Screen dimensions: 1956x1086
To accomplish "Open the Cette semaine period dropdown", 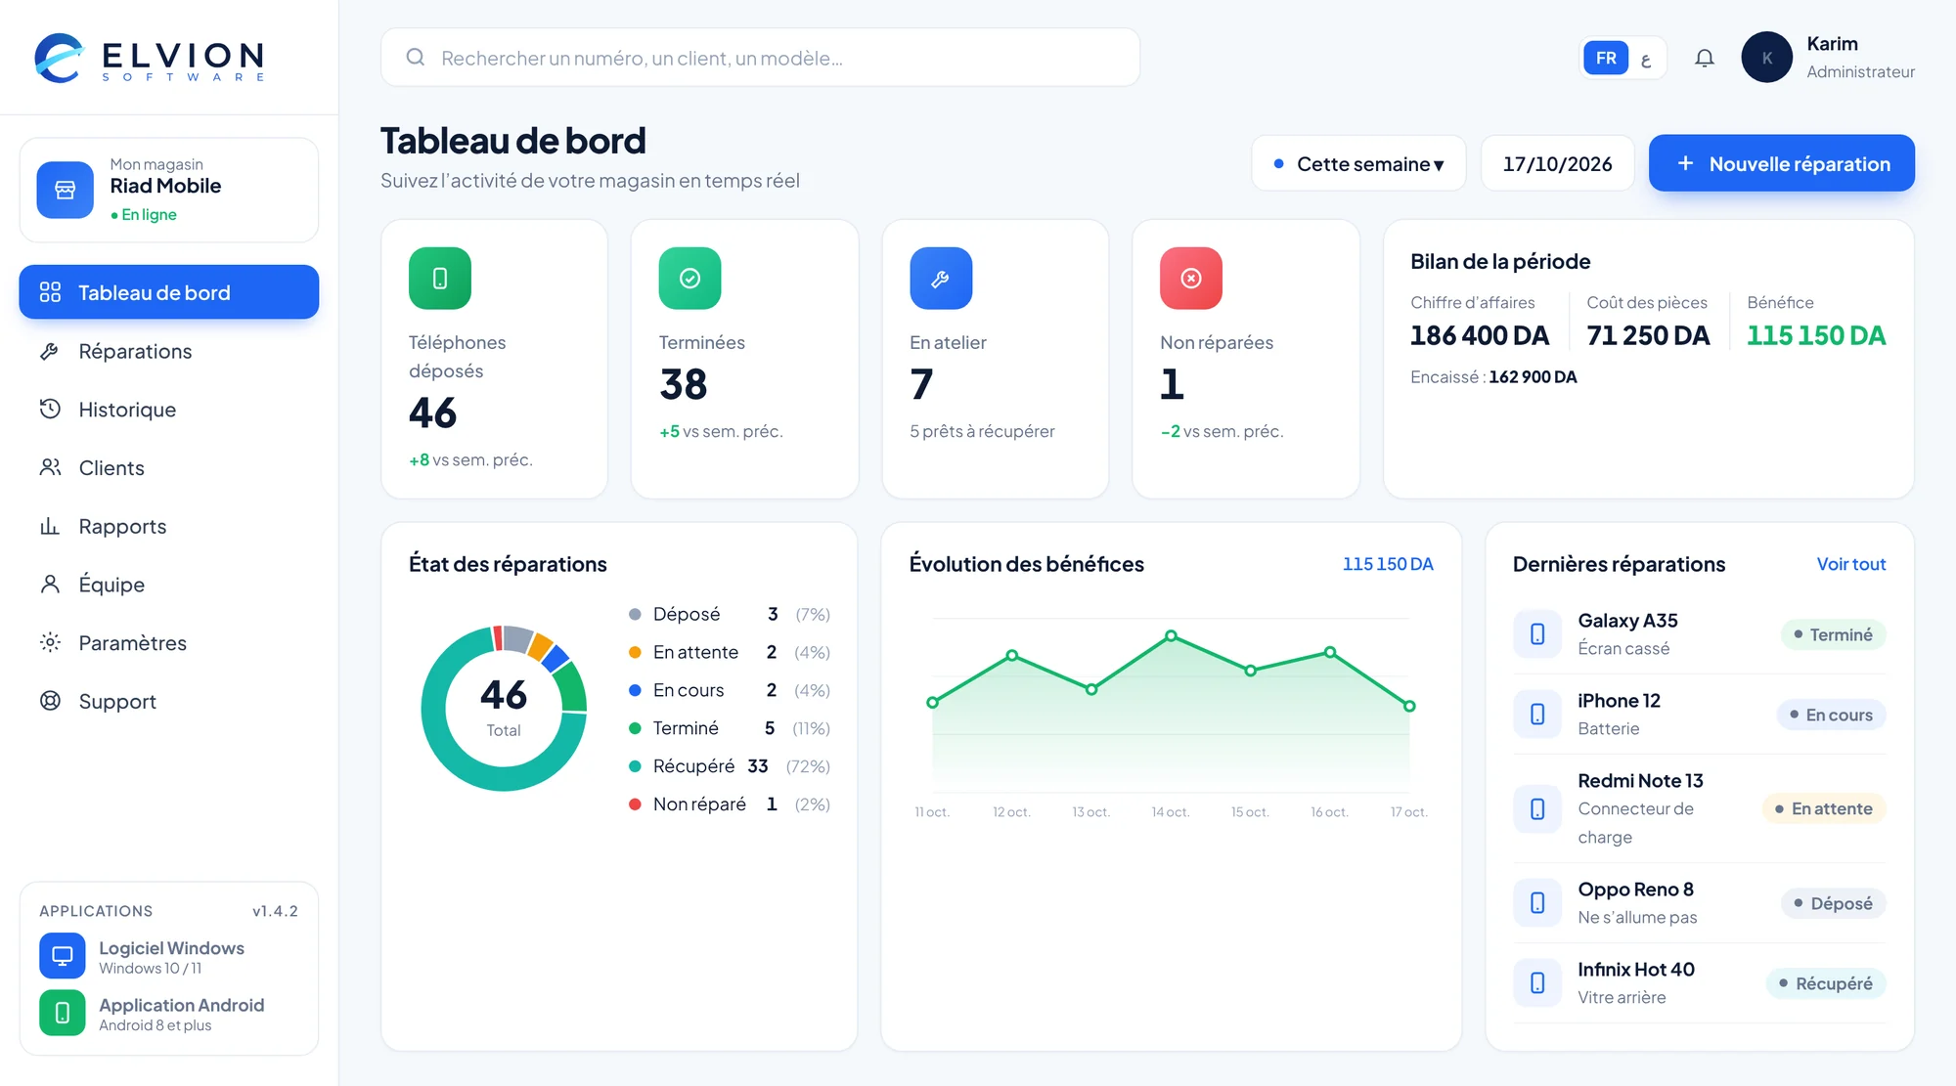I will pyautogui.click(x=1358, y=164).
